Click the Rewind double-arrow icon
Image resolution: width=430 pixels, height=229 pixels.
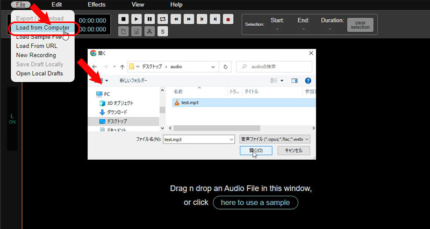click(176, 19)
